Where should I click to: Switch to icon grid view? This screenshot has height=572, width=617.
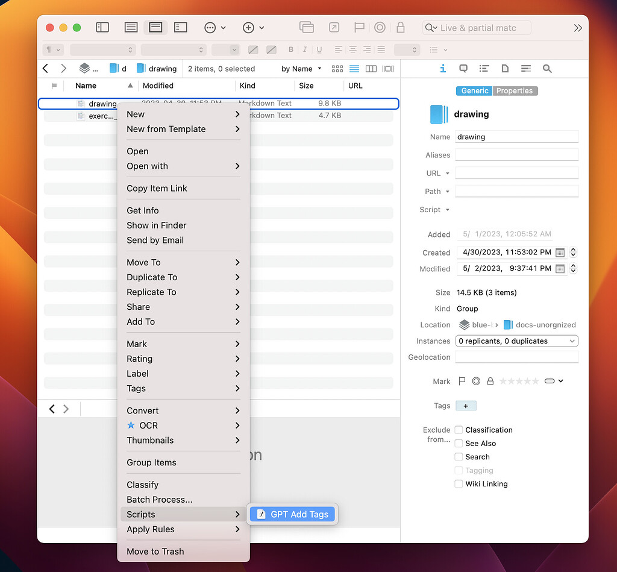(337, 68)
